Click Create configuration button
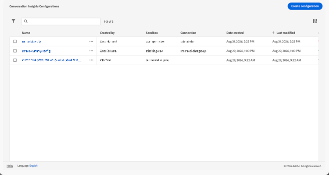The image size is (329, 175). 305,6
